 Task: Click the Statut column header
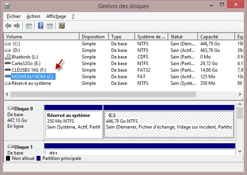[183, 37]
